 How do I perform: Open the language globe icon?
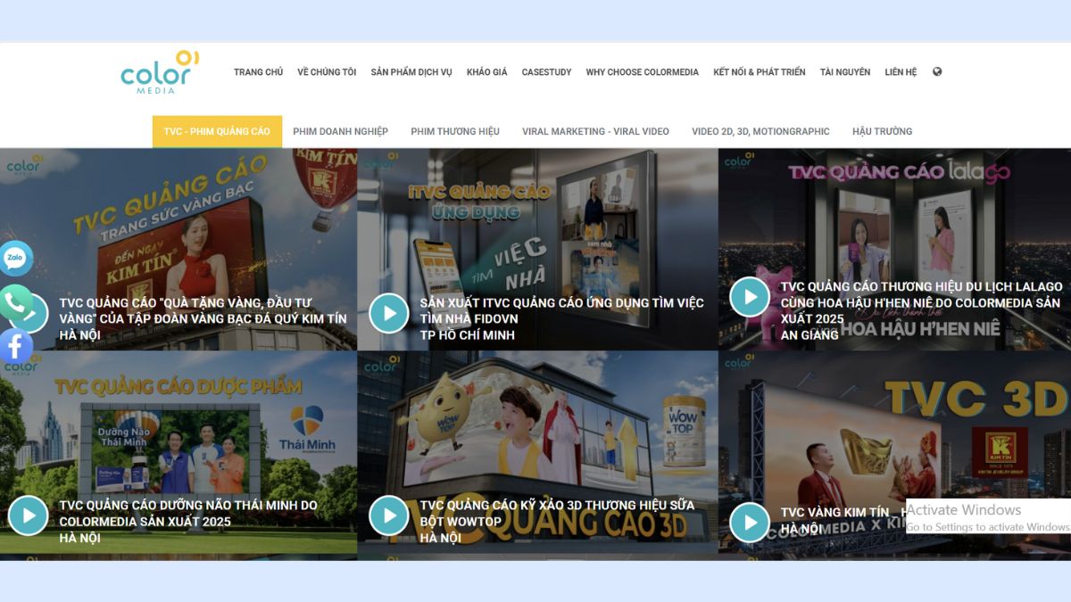coord(937,71)
